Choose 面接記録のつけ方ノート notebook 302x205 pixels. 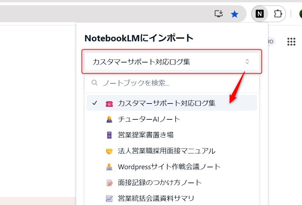(172, 183)
